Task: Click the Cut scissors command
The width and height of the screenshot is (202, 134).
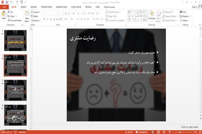Action: click(x=10, y=12)
